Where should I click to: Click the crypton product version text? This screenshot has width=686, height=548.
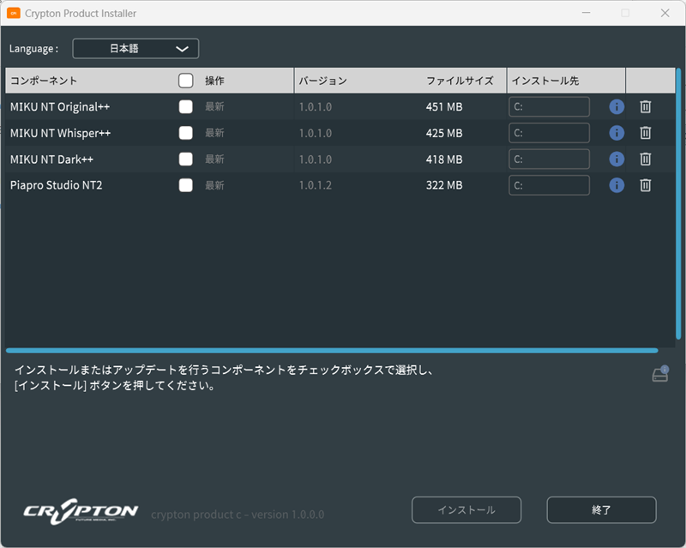[x=238, y=515]
